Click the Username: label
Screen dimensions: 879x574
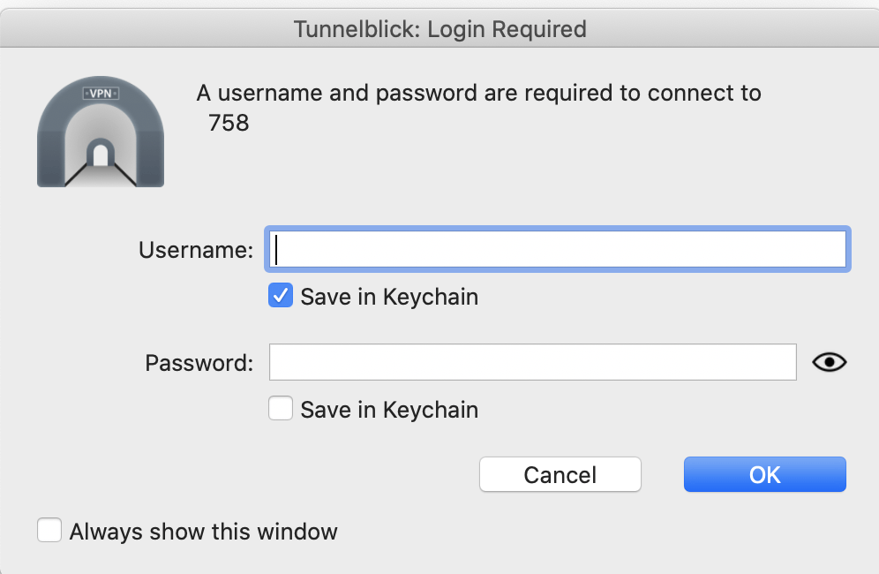[196, 250]
